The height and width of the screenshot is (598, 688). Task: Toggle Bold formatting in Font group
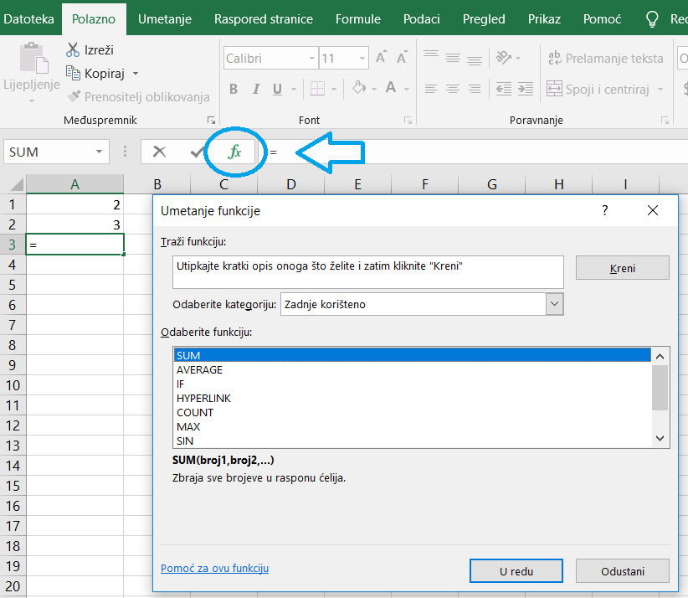click(234, 89)
